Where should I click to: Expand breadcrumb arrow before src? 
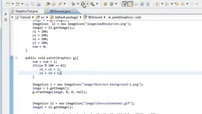coord(33,17)
